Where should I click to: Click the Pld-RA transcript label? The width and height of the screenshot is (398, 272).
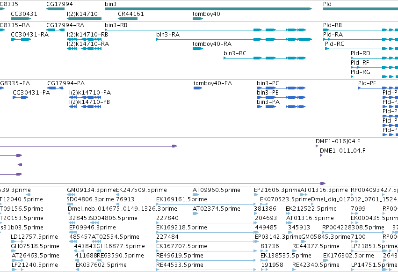point(333,35)
